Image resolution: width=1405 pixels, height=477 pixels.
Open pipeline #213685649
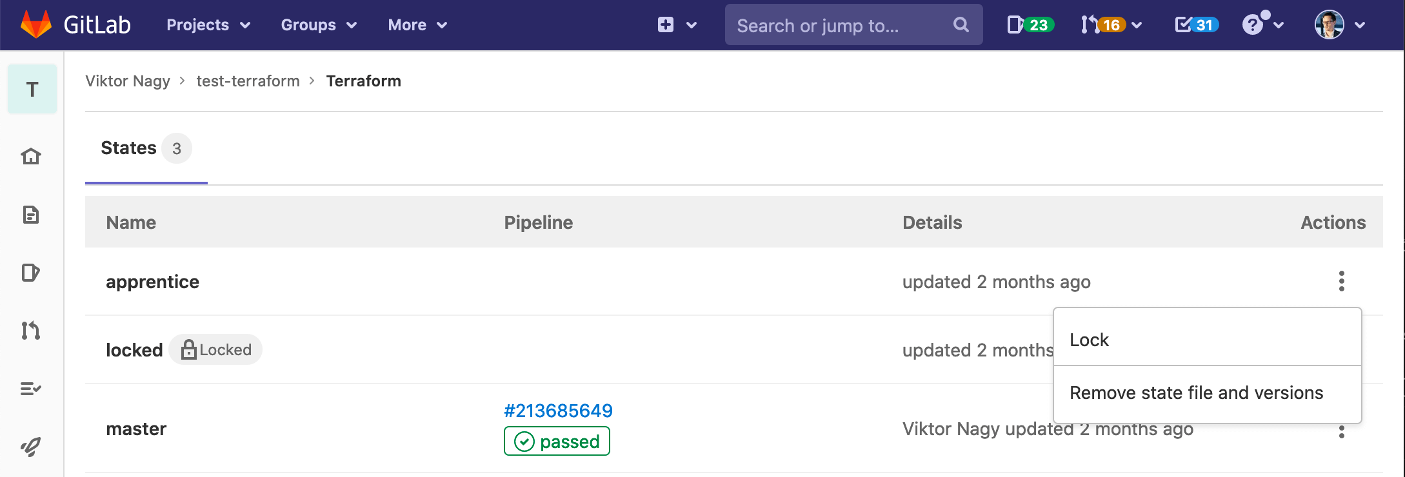557,411
